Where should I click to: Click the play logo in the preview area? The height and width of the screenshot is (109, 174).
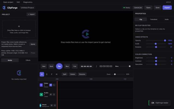point(86,34)
